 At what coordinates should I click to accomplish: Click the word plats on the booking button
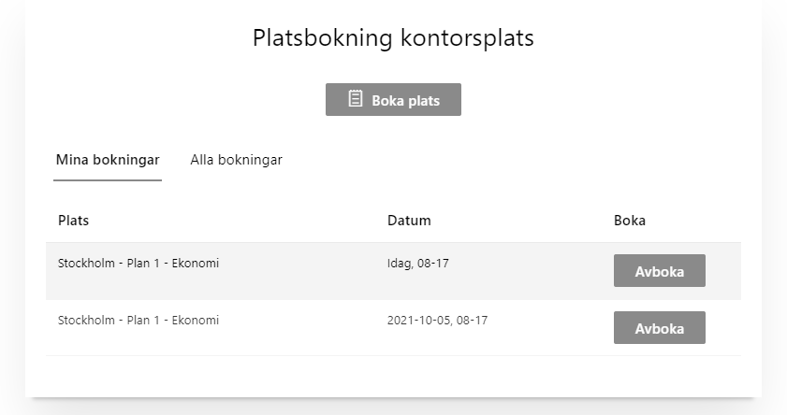coord(423,101)
